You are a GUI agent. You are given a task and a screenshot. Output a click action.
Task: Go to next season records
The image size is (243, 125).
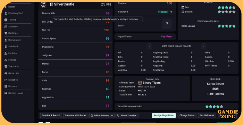[203, 46]
